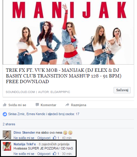Open the MANIJAK SoundCloud link title
Viewport: 137px width, 157px height.
click(x=64, y=76)
